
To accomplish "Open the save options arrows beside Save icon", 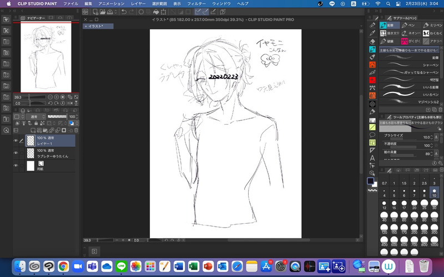I will (115, 12).
